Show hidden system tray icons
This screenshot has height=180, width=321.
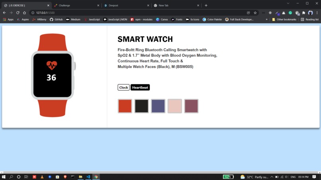272,177
